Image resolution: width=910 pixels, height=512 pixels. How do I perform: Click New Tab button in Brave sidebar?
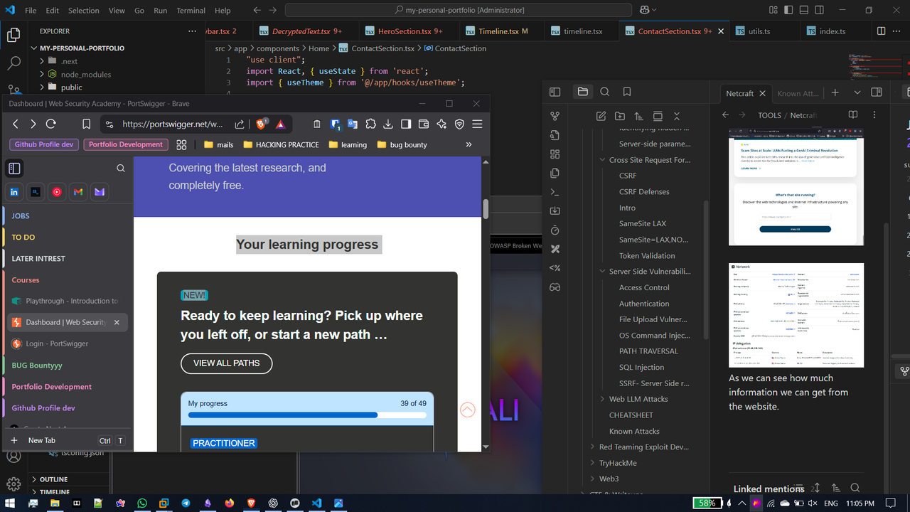(41, 440)
